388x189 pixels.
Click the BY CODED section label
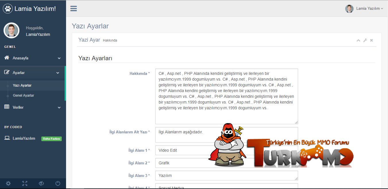[13, 127]
